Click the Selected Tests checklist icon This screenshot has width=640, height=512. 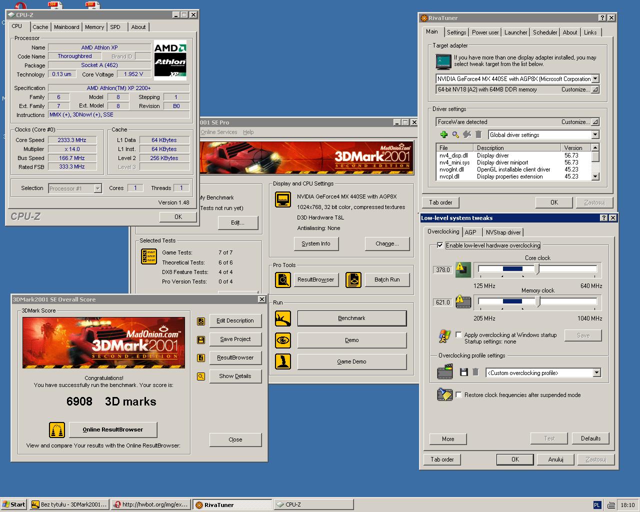tap(149, 256)
